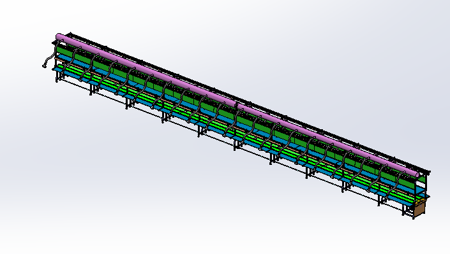Screen dimensions: 450x254
Task: Click the pink pipe's left end cap
Action: click(57, 37)
